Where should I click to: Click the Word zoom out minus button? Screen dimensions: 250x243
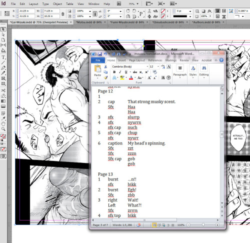[188, 225]
